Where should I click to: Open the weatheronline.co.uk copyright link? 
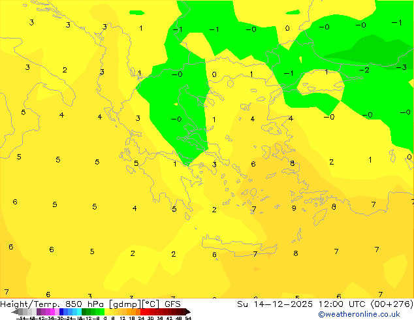(359, 314)
